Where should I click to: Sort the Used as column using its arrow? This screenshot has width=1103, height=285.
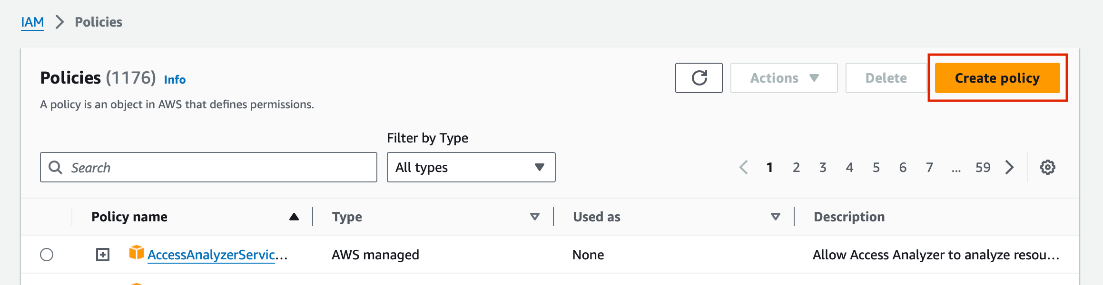[776, 217]
